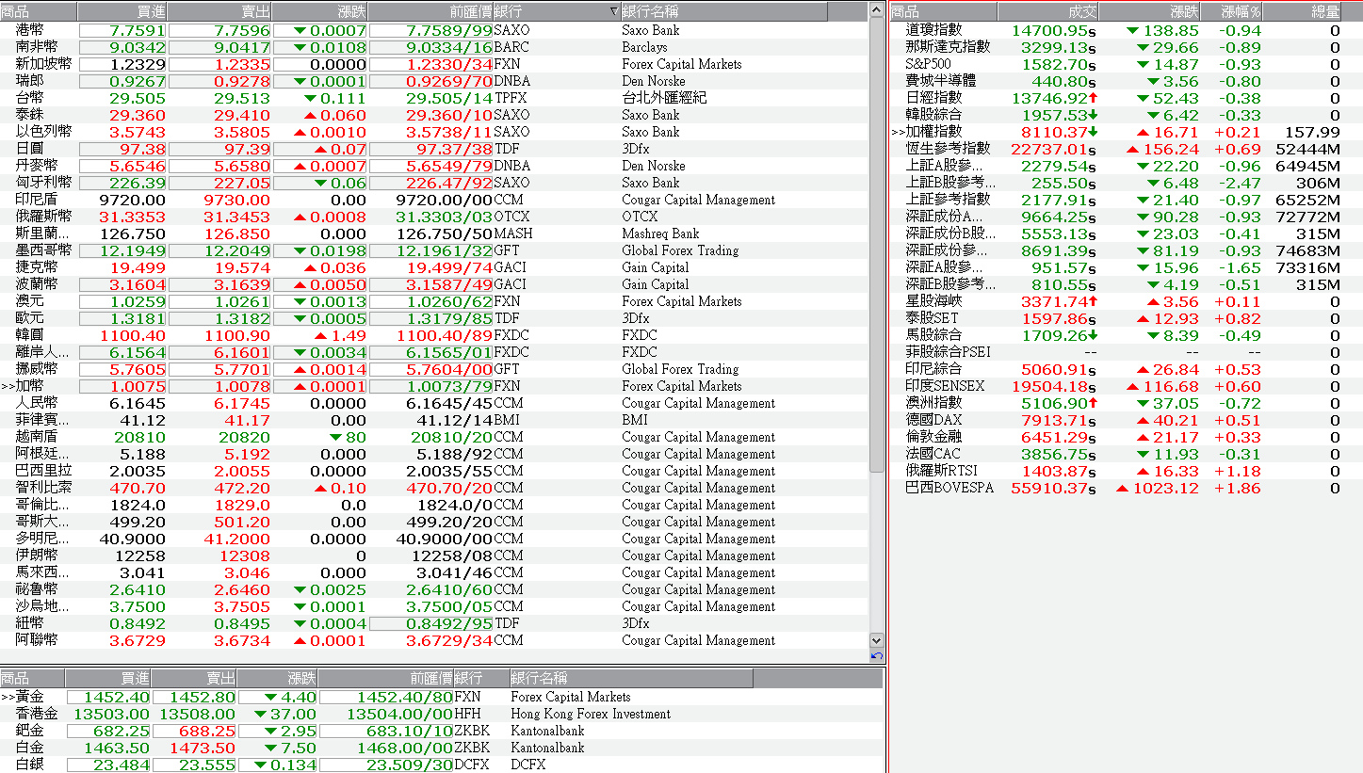Viewport: 1363px width, 773px height.
Task: Select the 澳元 currency row
Action: (x=433, y=301)
